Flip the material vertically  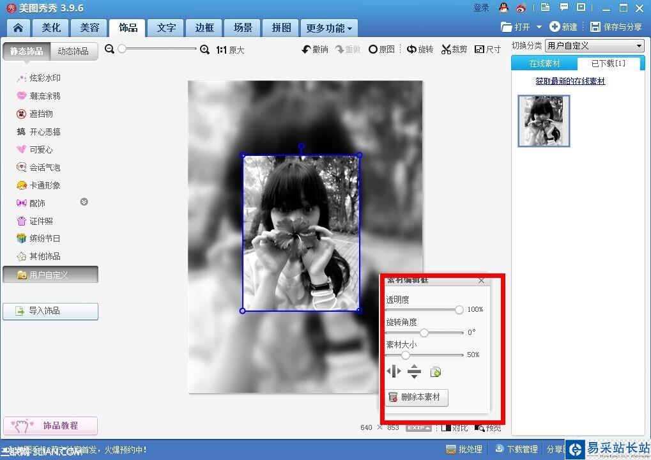(414, 372)
